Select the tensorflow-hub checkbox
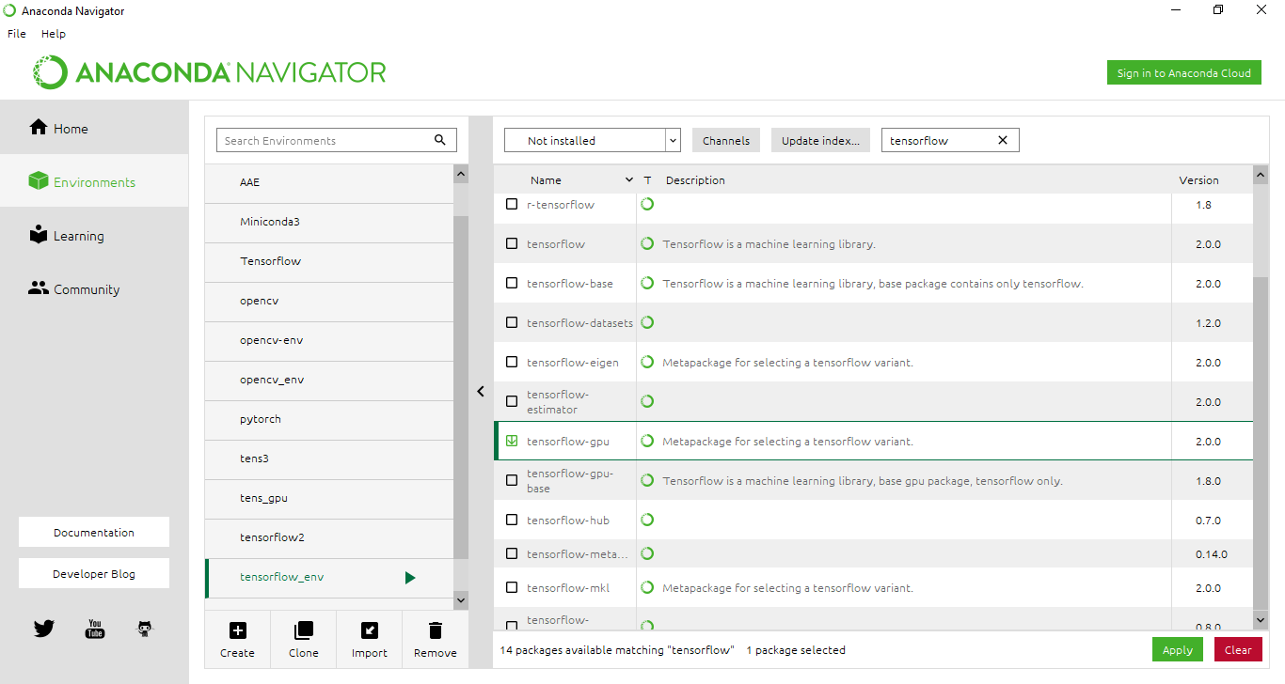The width and height of the screenshot is (1285, 684). 512,520
